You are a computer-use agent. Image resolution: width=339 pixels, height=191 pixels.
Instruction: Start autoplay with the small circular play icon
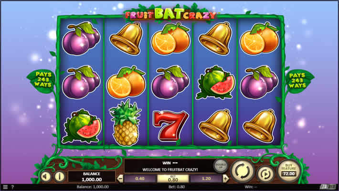click(x=265, y=174)
